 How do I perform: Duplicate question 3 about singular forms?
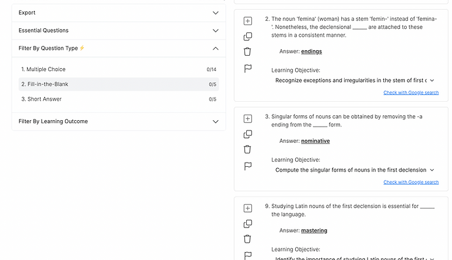(x=247, y=134)
